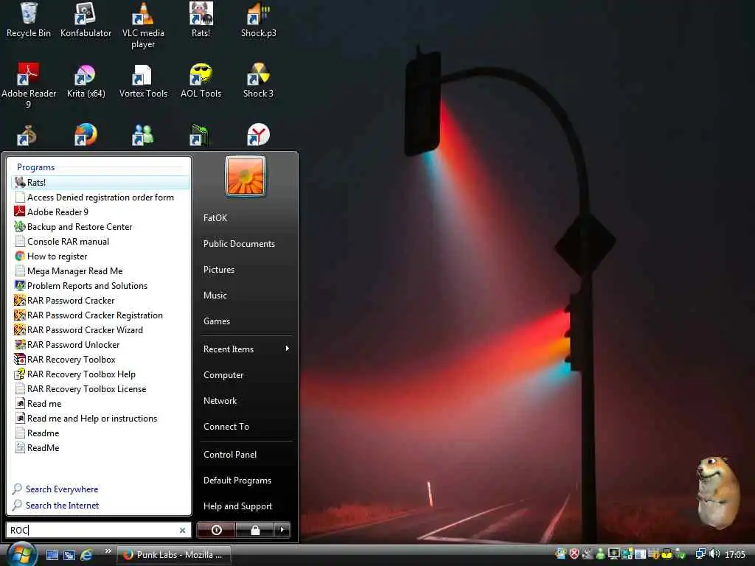755x566 pixels.
Task: Show hidden quick launch items chevron
Action: tap(108, 551)
